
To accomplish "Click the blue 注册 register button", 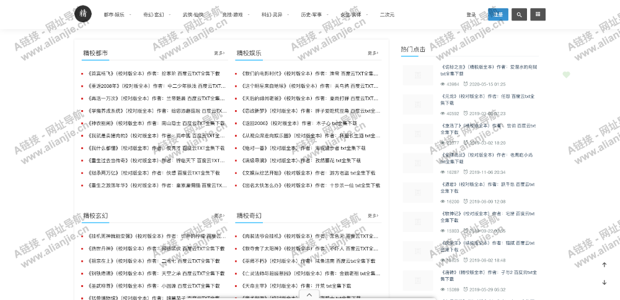I will (498, 14).
